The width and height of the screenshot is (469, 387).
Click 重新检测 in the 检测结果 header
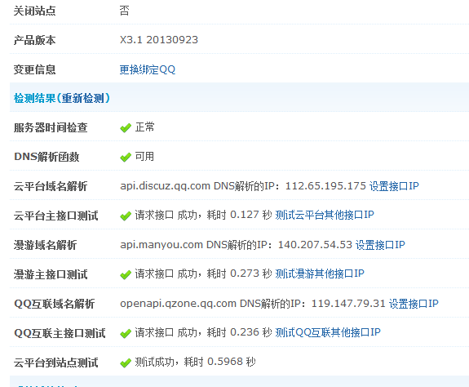click(83, 98)
